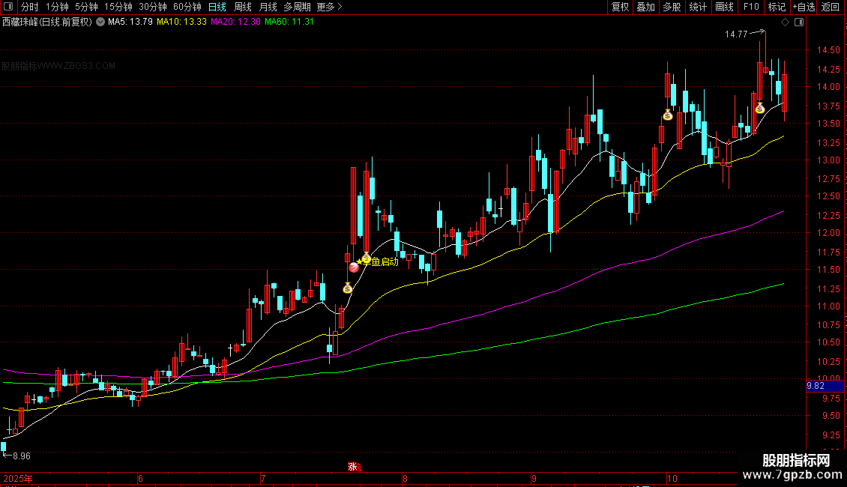
Task: Activate the 画线 drawing tools
Action: [x=724, y=7]
